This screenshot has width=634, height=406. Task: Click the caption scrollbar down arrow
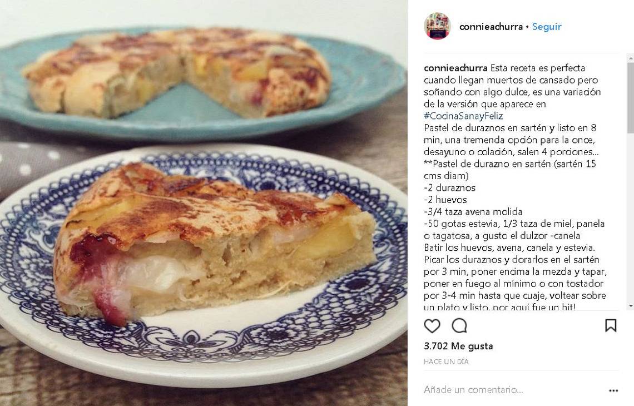(630, 306)
